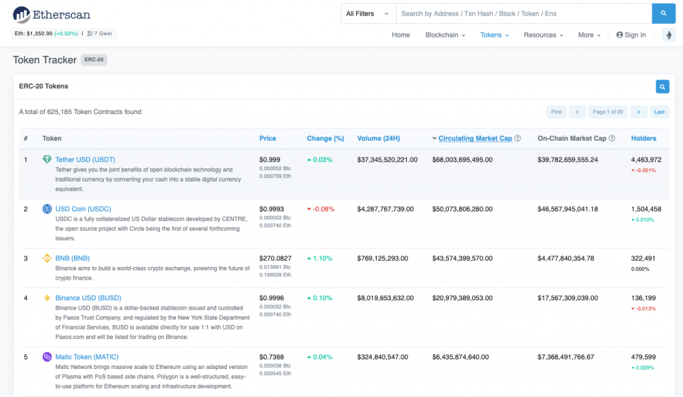Click the search by address input field
The width and height of the screenshot is (683, 397).
click(x=524, y=13)
